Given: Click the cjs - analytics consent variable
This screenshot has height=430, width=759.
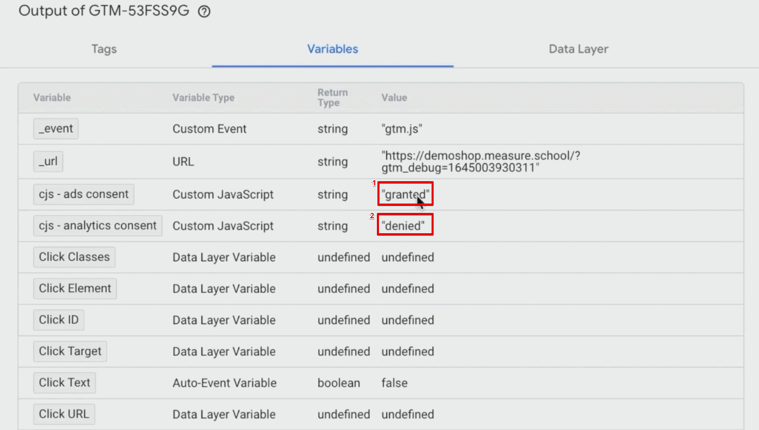Looking at the screenshot, I should [97, 225].
